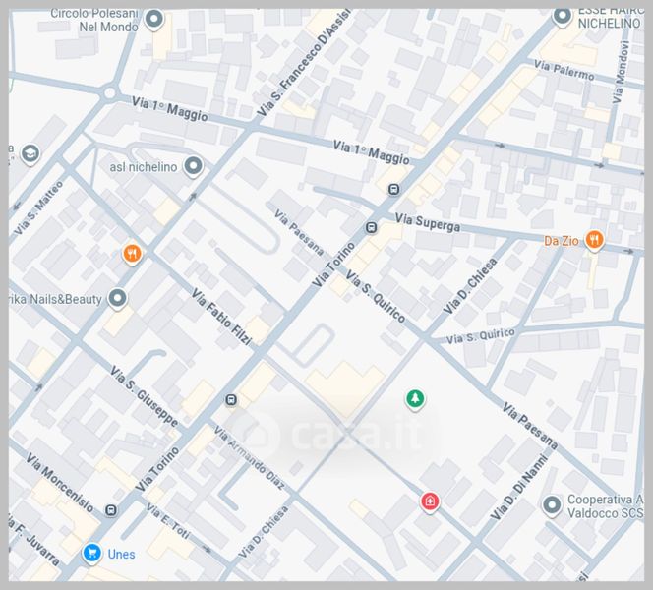Select the asl nichelino location pin
The width and height of the screenshot is (653, 590).
pyautogui.click(x=194, y=167)
